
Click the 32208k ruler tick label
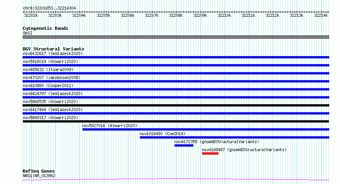[x=176, y=16]
